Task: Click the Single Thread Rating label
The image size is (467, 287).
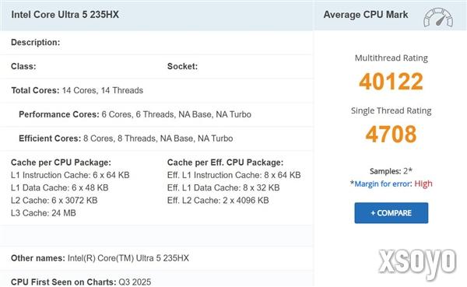Action: point(391,110)
